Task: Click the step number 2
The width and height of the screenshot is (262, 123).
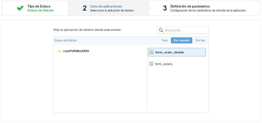Action: coord(85,8)
